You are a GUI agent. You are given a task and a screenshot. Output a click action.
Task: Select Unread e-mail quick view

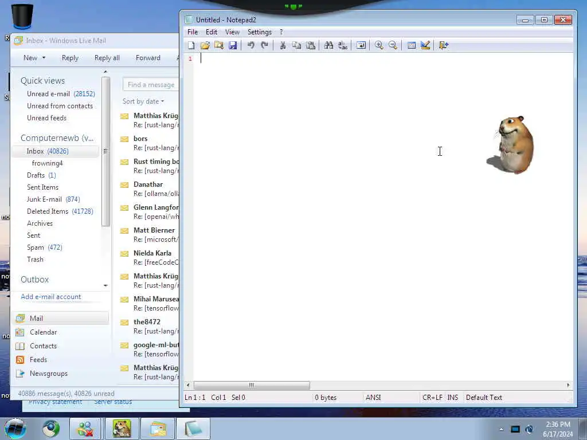coord(61,94)
